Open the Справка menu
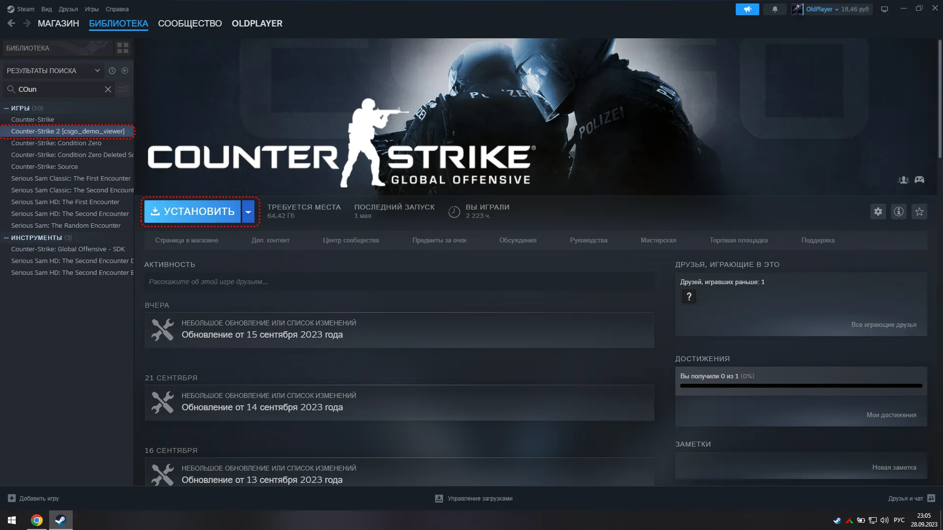 click(117, 9)
